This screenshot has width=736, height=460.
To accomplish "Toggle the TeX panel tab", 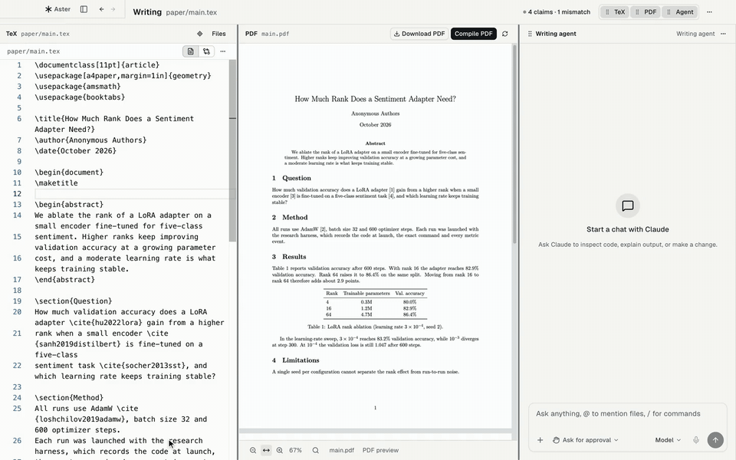I will (616, 11).
